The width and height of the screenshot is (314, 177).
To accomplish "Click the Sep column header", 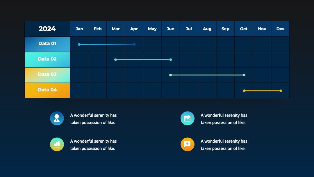I will click(x=225, y=29).
